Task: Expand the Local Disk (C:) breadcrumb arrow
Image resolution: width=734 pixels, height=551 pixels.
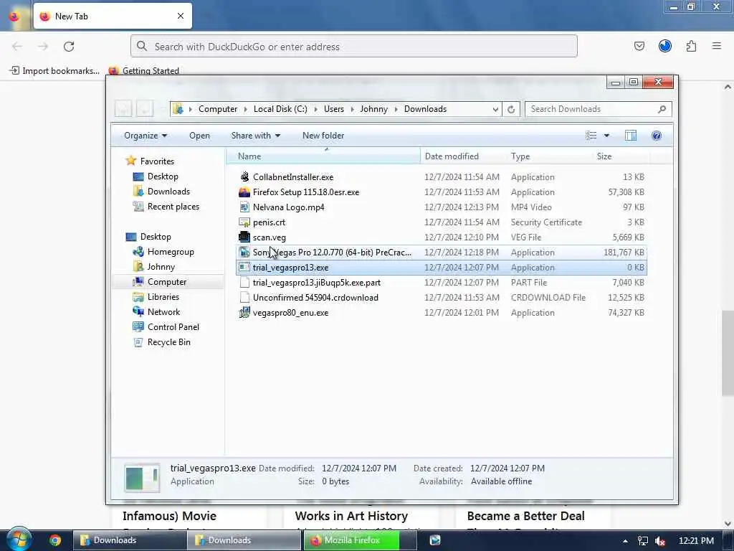Action: (x=315, y=109)
